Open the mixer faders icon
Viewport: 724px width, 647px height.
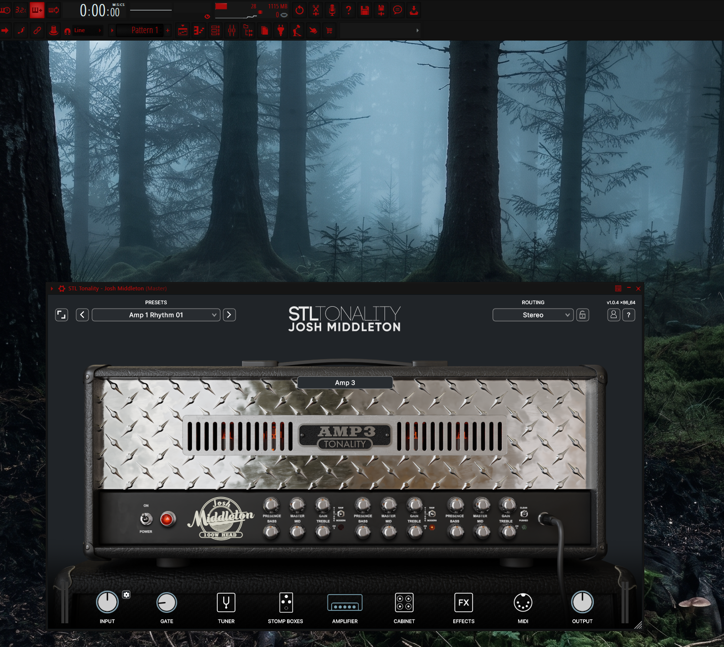pyautogui.click(x=232, y=31)
